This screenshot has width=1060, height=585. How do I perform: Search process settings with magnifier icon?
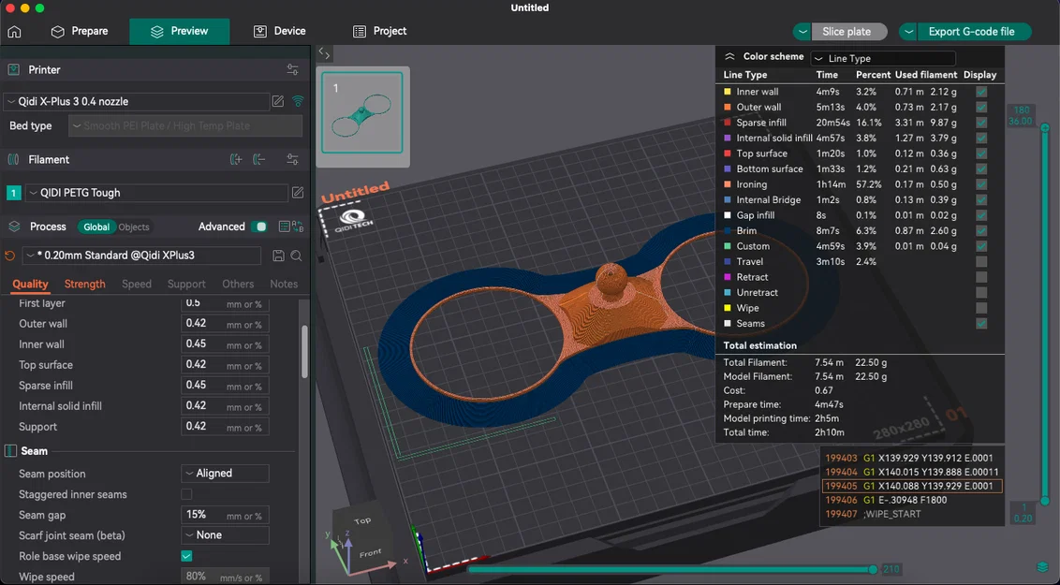(x=296, y=256)
